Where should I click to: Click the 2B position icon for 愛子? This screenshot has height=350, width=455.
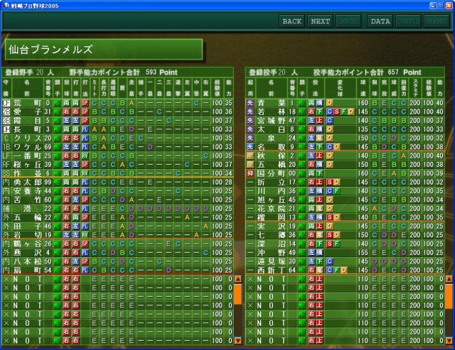click(6, 112)
